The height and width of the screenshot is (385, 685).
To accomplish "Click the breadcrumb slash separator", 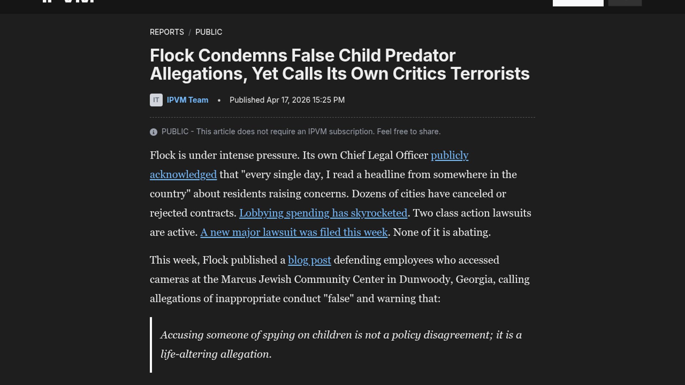I will pyautogui.click(x=190, y=32).
